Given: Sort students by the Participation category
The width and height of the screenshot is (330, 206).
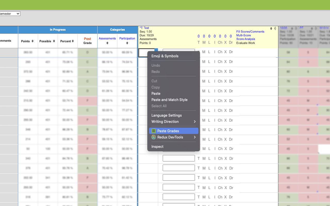Looking at the screenshot, I should click(x=127, y=40).
